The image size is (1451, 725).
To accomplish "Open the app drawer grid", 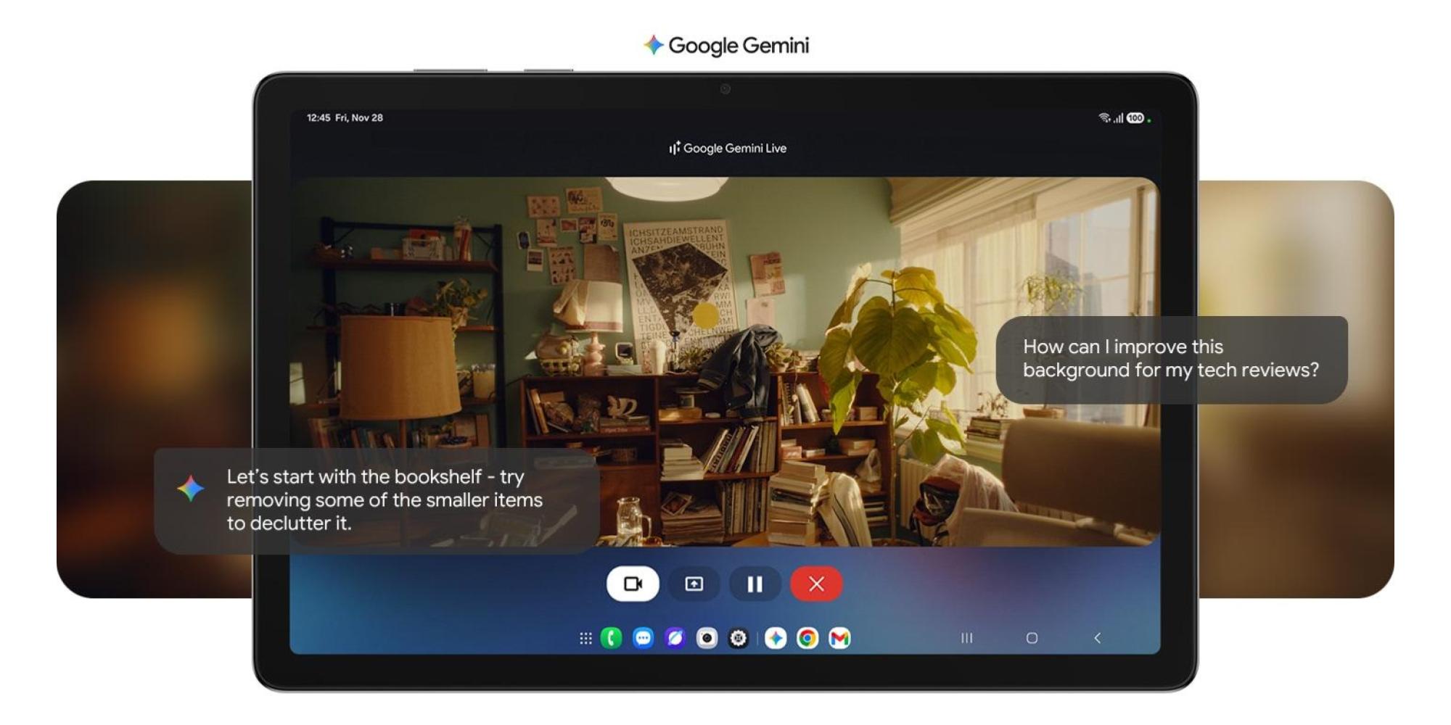I will tap(585, 638).
